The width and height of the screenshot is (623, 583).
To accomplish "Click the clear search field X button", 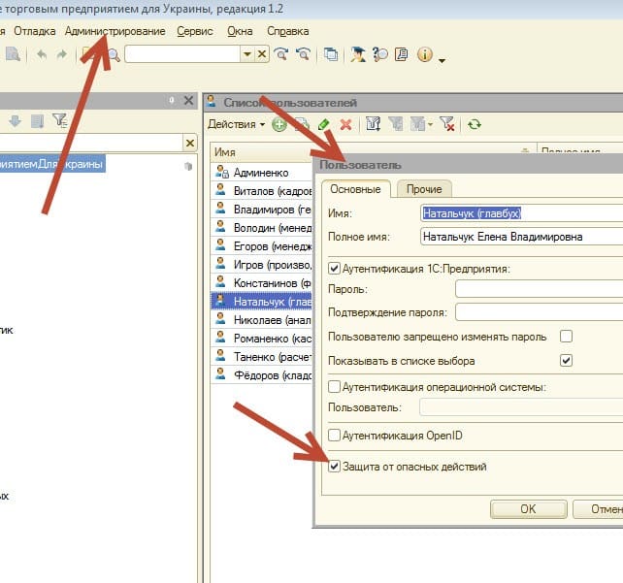I will [x=262, y=55].
